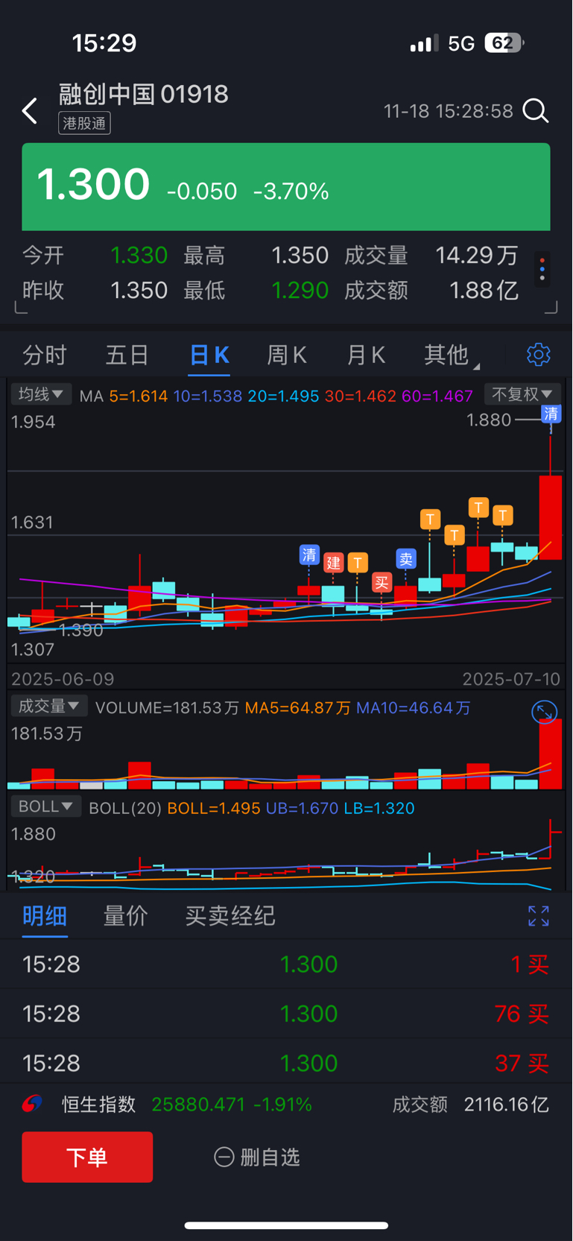This screenshot has width=573, height=1241.
Task: Open chart settings gear icon
Action: tap(538, 355)
